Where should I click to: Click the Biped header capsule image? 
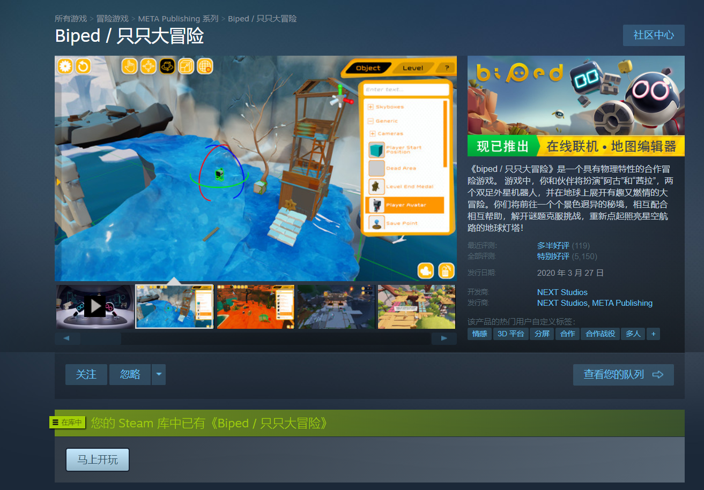click(576, 106)
